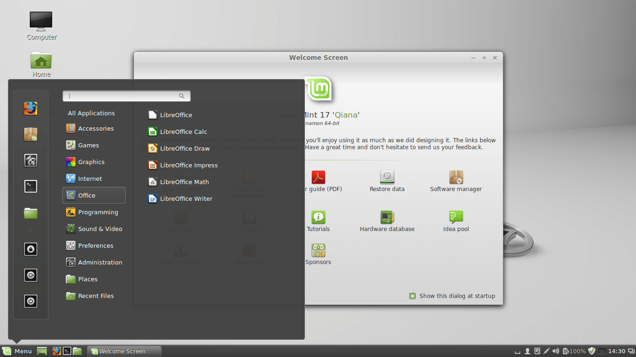View Sponsors from the Welcome Screen
Image resolution: width=636 pixels, height=357 pixels.
tap(318, 254)
